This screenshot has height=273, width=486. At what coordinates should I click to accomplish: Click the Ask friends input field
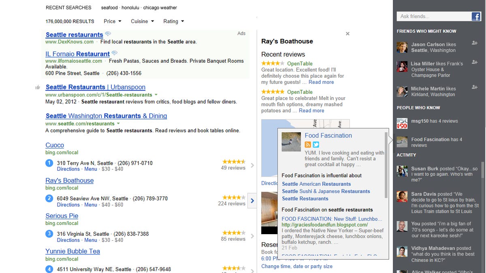click(x=433, y=17)
